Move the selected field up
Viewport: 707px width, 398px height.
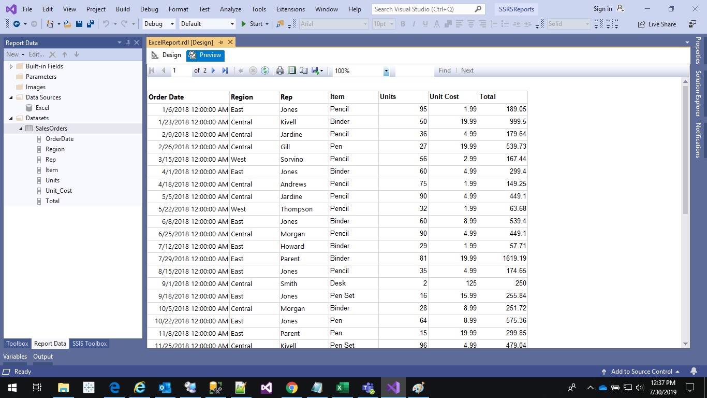click(x=64, y=54)
